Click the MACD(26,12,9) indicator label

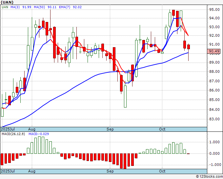click(x=13, y=134)
